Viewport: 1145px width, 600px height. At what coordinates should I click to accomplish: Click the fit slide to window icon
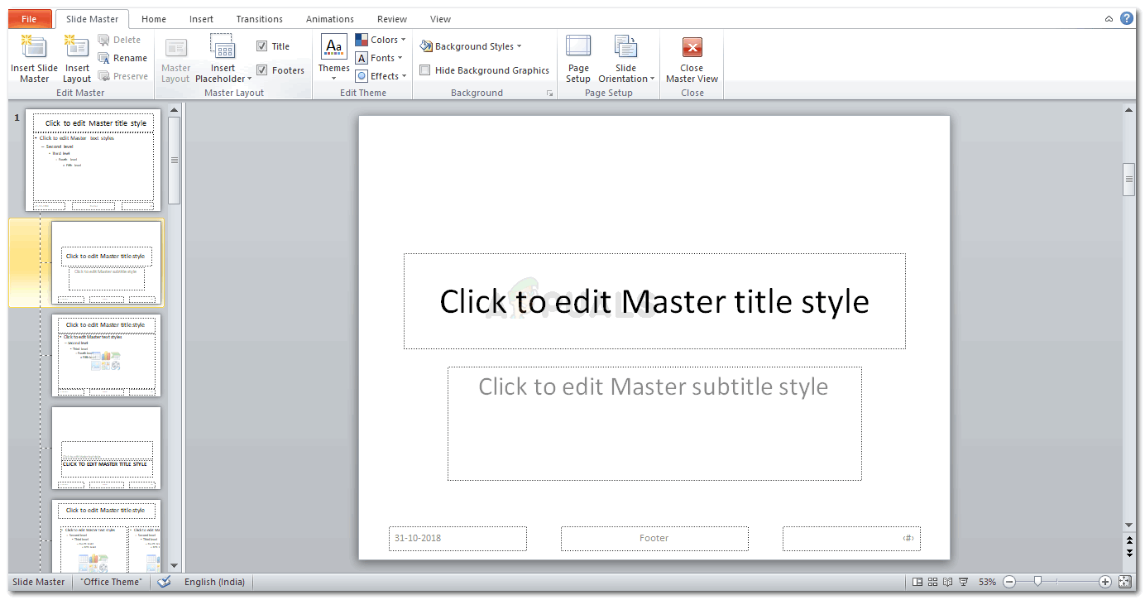tap(1124, 582)
